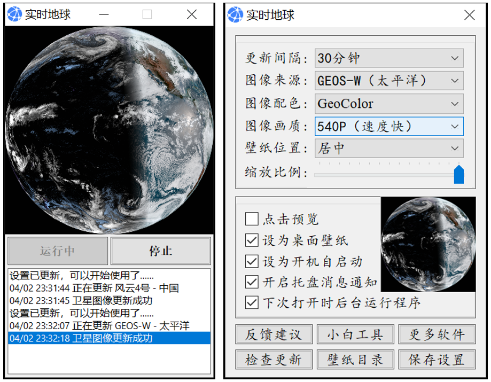Minimize the main 实时地球 window
Image resolution: width=491 pixels, height=382 pixels.
pyautogui.click(x=104, y=14)
